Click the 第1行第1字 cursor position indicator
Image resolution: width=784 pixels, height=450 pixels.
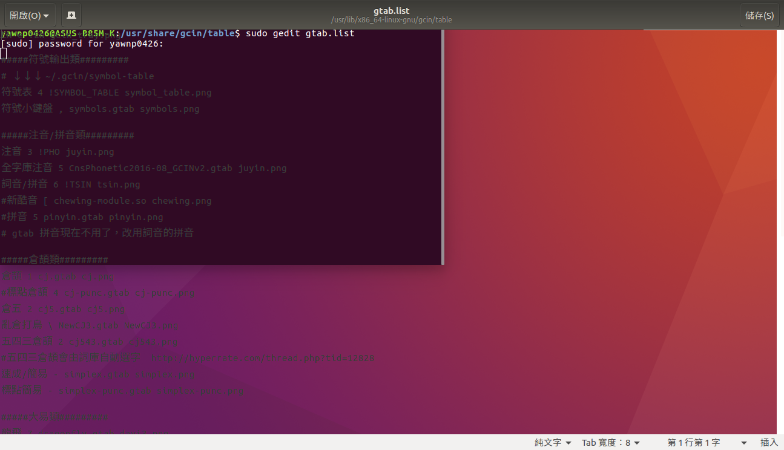click(693, 443)
